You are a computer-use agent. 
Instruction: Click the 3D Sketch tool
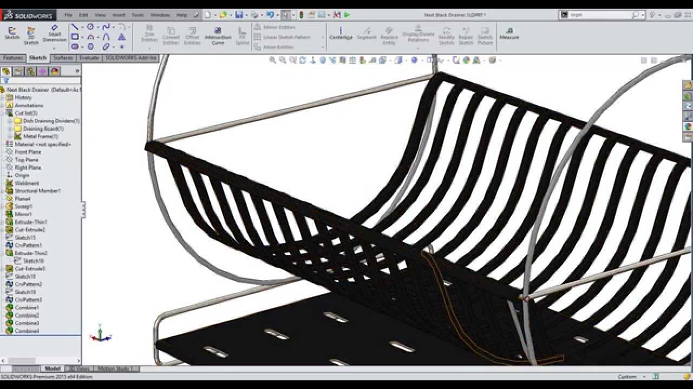point(31,36)
